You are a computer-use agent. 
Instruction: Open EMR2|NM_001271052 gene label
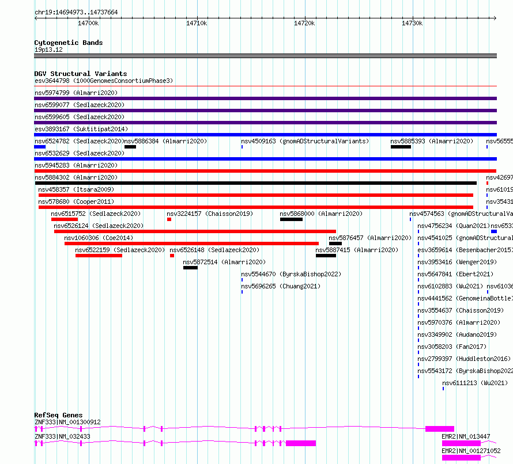tap(471, 451)
